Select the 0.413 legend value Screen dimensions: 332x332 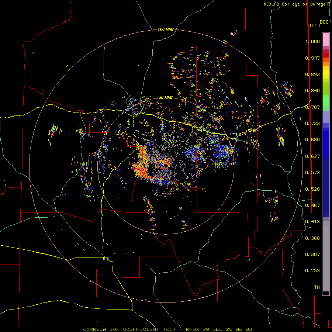312,222
